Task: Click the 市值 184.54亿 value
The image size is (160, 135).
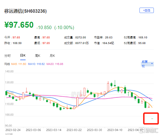Action: pos(108,43)
